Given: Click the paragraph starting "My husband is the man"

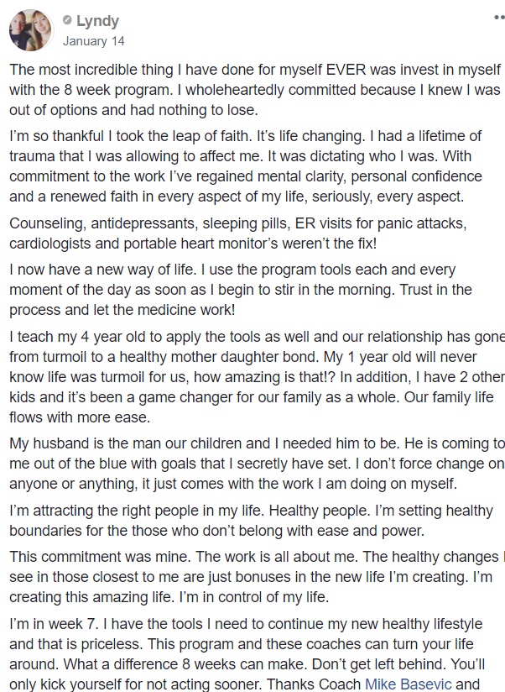Looking at the screenshot, I should coord(257,464).
